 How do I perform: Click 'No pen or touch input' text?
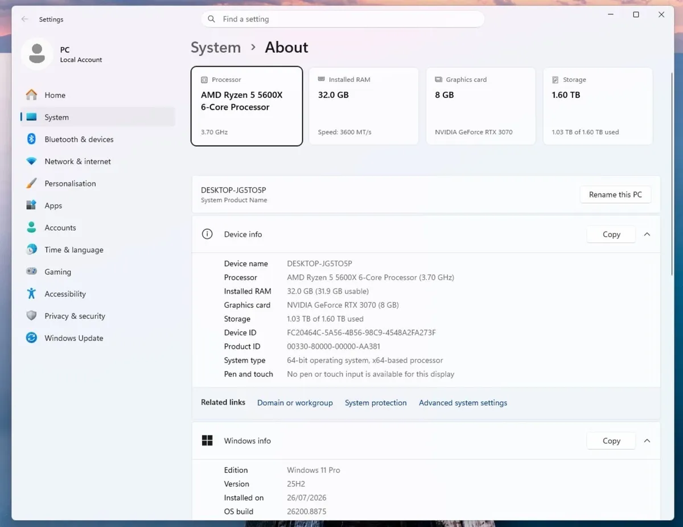pos(371,374)
